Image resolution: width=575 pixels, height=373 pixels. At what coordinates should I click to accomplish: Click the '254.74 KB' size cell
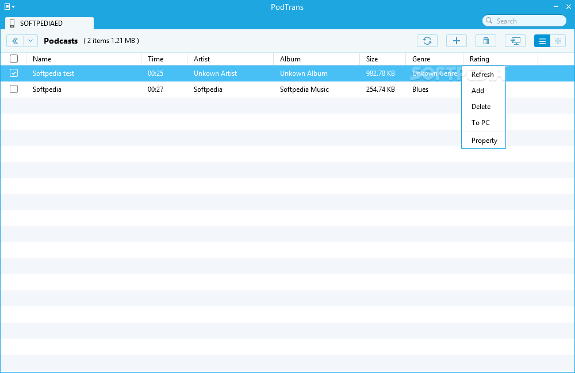tap(380, 90)
